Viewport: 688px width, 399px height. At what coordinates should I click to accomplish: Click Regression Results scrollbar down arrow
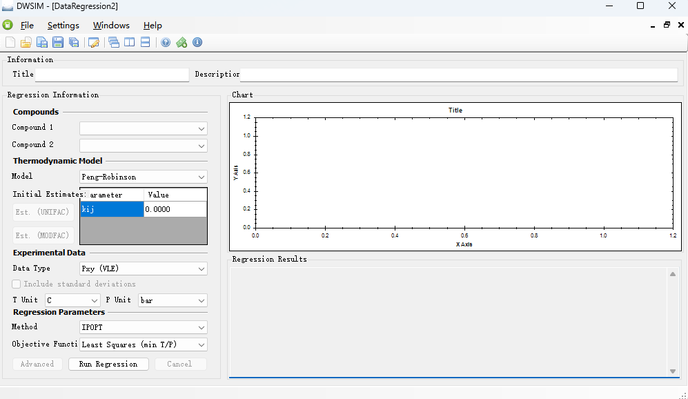[x=673, y=371]
